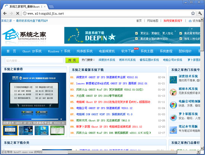
Task: Open the 鼠标指针 navigation item
Action: (185, 51)
